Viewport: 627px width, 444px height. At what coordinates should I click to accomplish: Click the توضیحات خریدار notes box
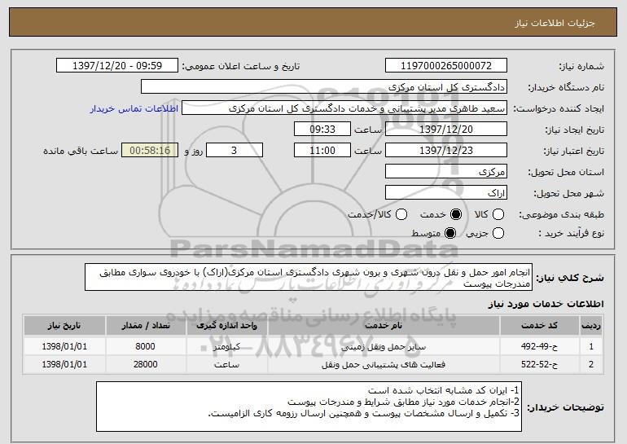(x=309, y=407)
